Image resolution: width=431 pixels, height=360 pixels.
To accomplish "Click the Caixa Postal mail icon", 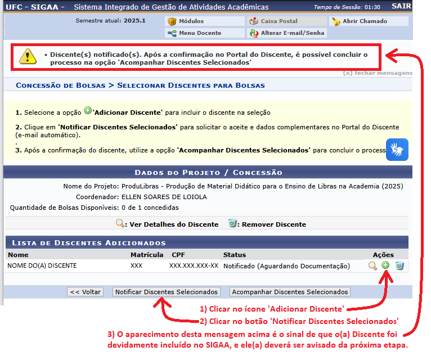I will (254, 21).
